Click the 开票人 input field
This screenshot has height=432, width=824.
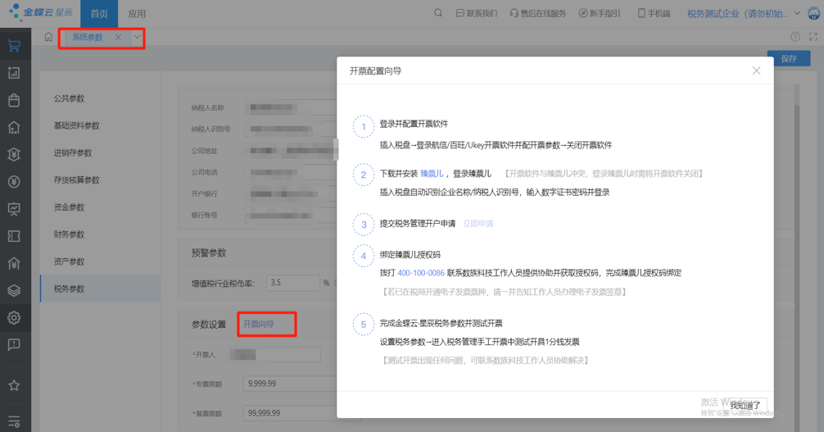pyautogui.click(x=275, y=355)
